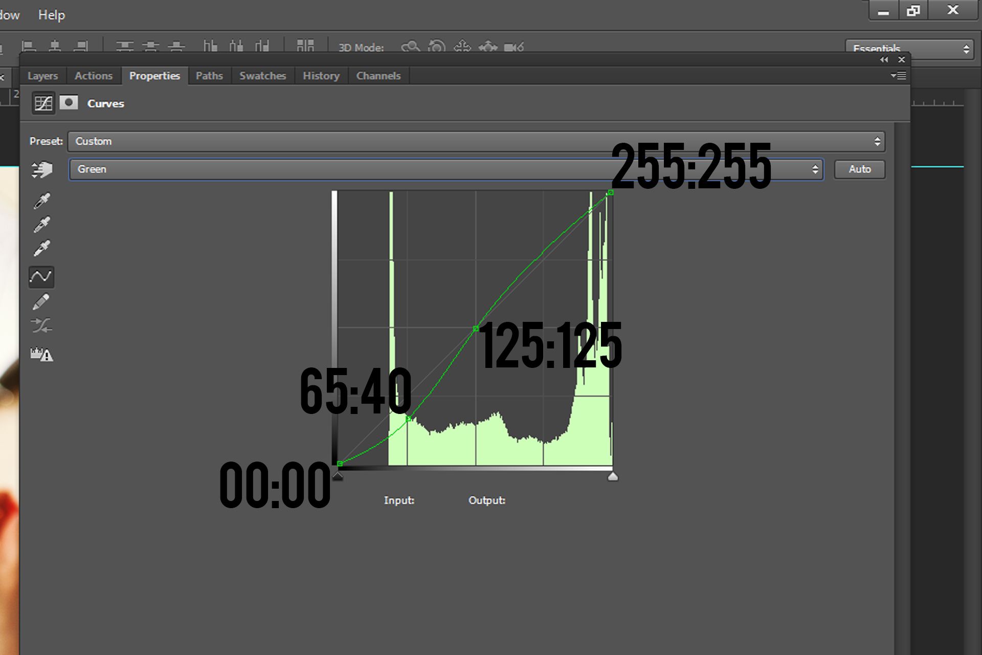Image resolution: width=982 pixels, height=655 pixels.
Task: Click the 125:125 curve midpoint
Action: click(476, 329)
